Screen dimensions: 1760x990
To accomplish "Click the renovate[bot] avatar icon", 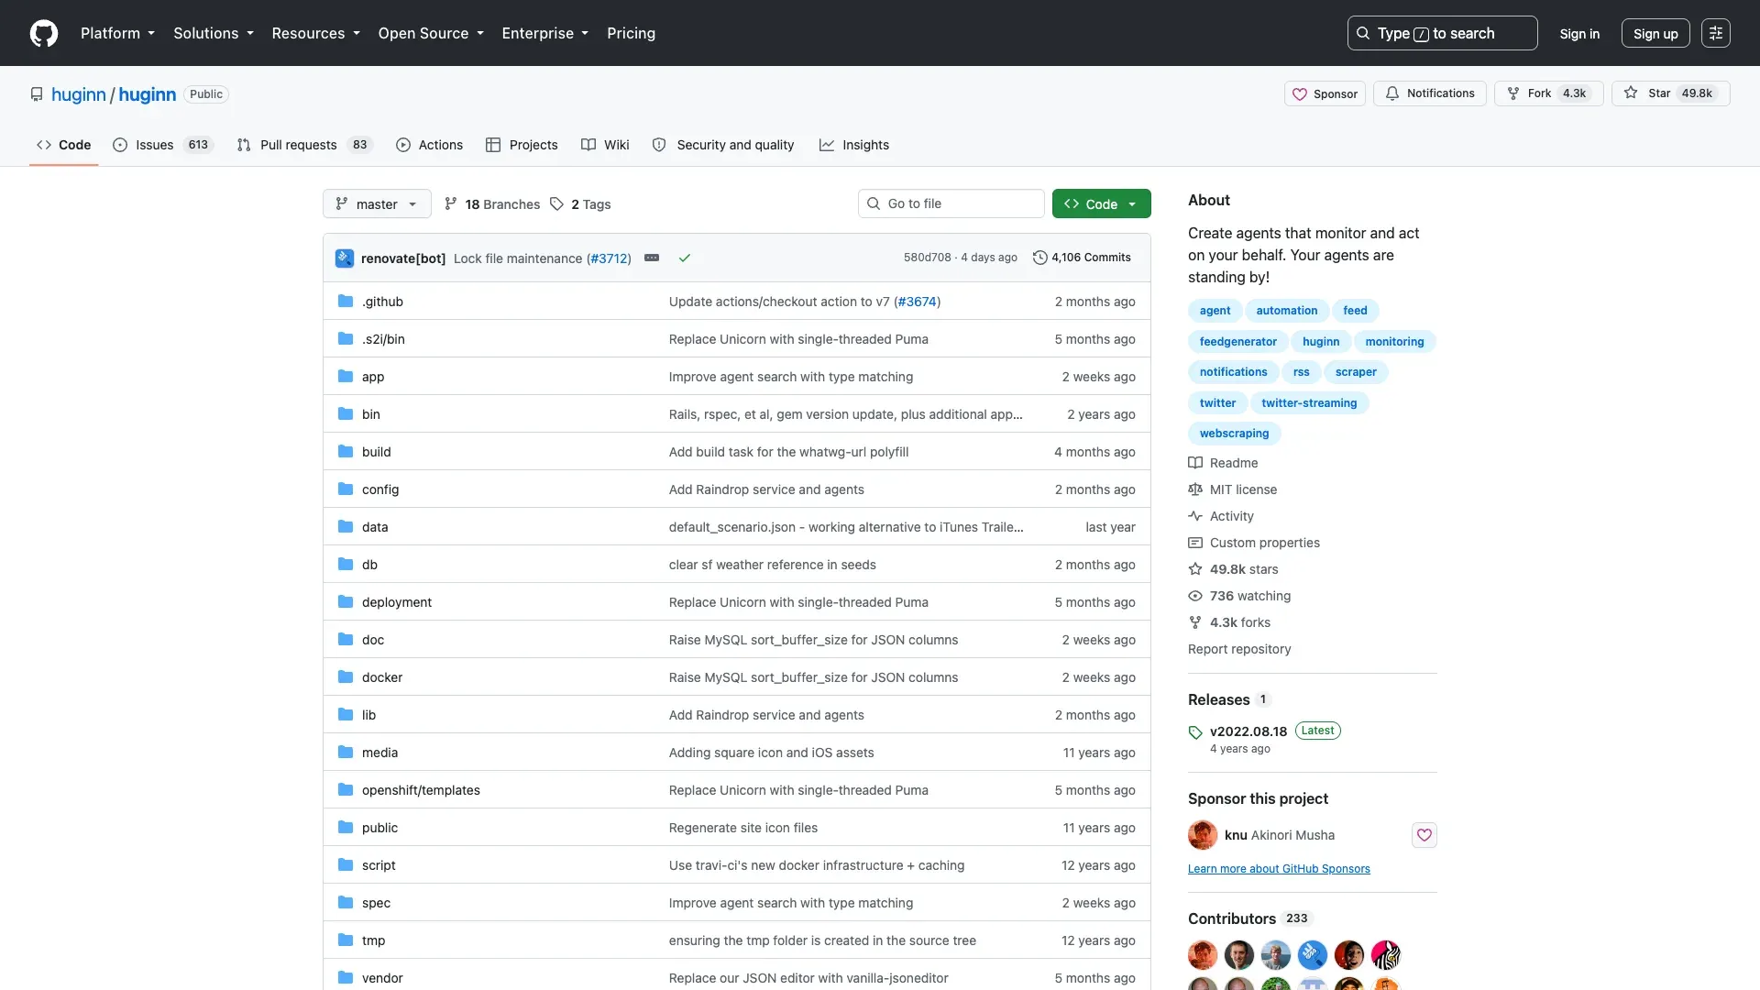I will (345, 258).
